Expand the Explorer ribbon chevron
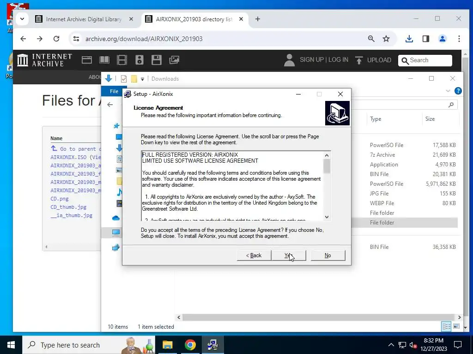Image resolution: width=473 pixels, height=354 pixels. pos(448,91)
